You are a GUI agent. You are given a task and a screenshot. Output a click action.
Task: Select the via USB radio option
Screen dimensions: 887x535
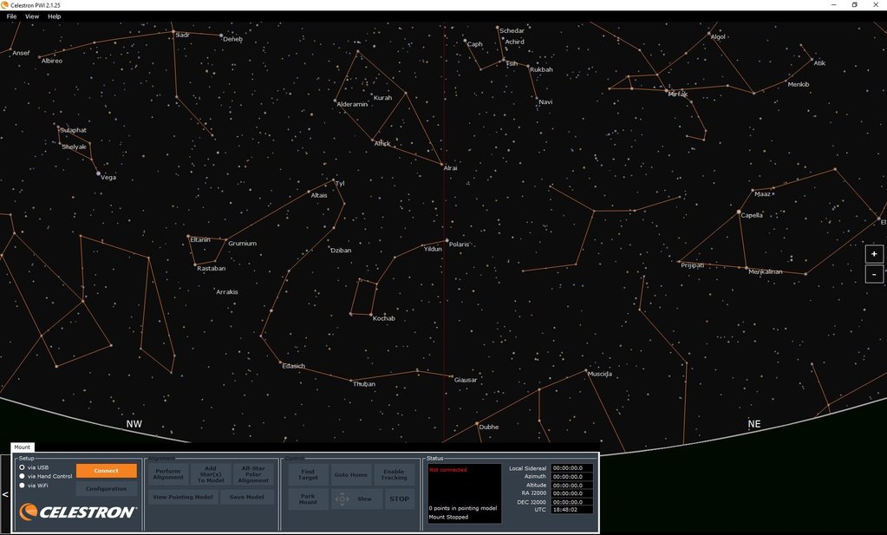click(x=22, y=467)
